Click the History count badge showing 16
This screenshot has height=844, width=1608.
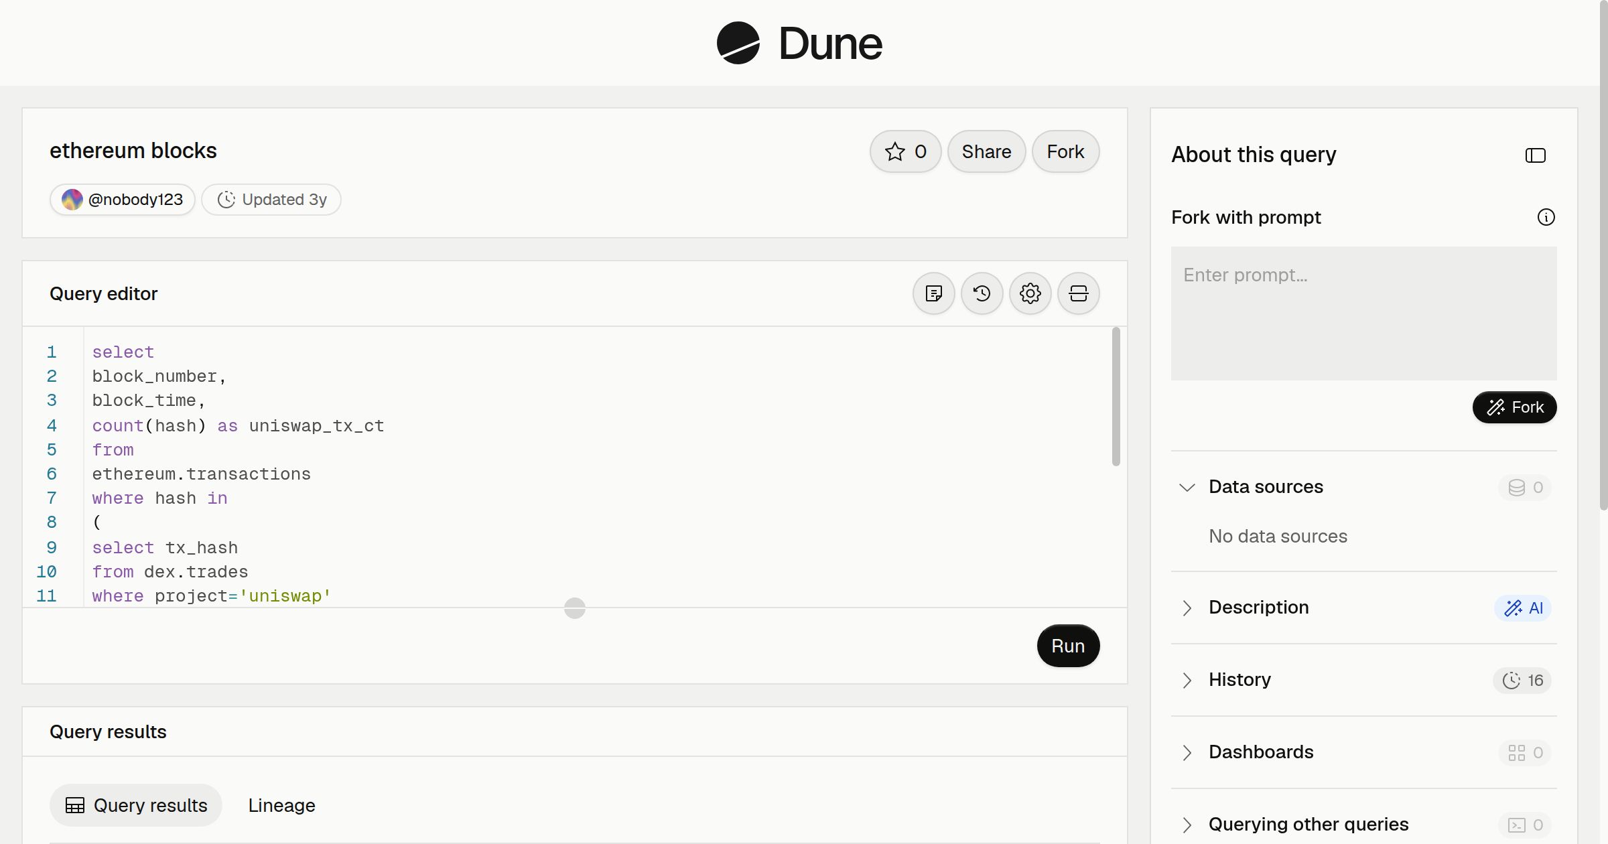point(1522,680)
